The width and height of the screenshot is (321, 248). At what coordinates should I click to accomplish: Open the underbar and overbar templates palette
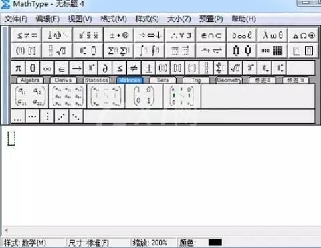click(x=181, y=51)
